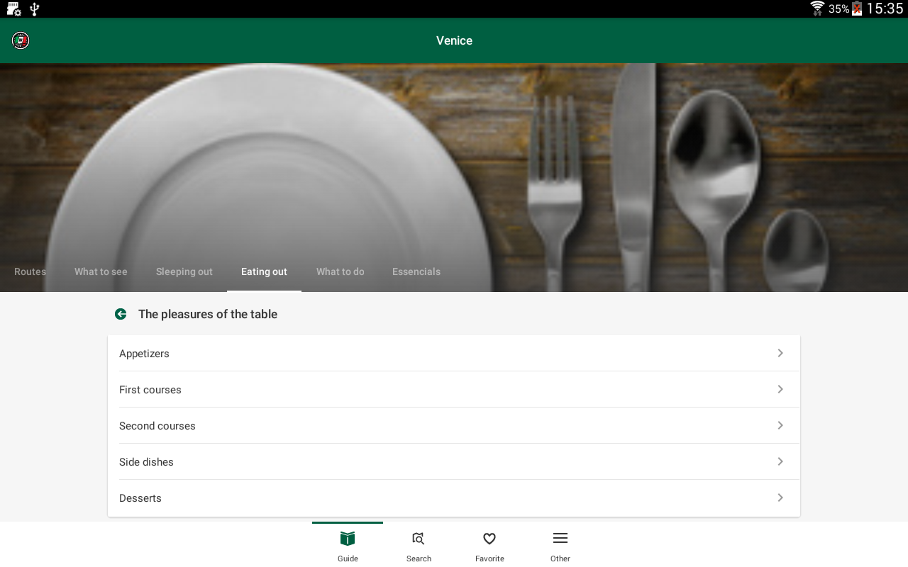This screenshot has height=567, width=908.
Task: Expand the Side dishes chevron
Action: 780,461
